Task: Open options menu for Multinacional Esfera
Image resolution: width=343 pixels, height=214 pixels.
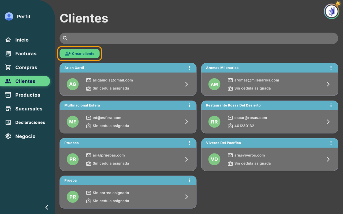Action: pos(189,105)
